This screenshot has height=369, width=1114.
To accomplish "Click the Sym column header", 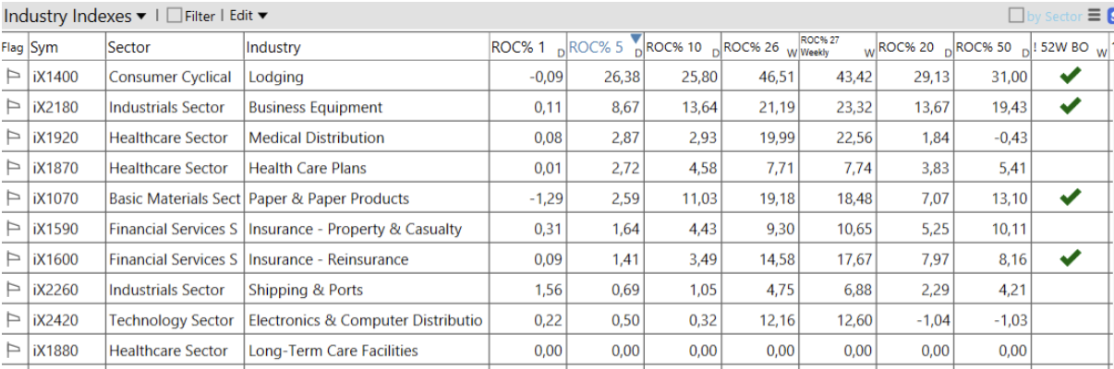I will (x=44, y=47).
